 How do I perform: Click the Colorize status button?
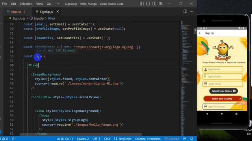coord(172,139)
